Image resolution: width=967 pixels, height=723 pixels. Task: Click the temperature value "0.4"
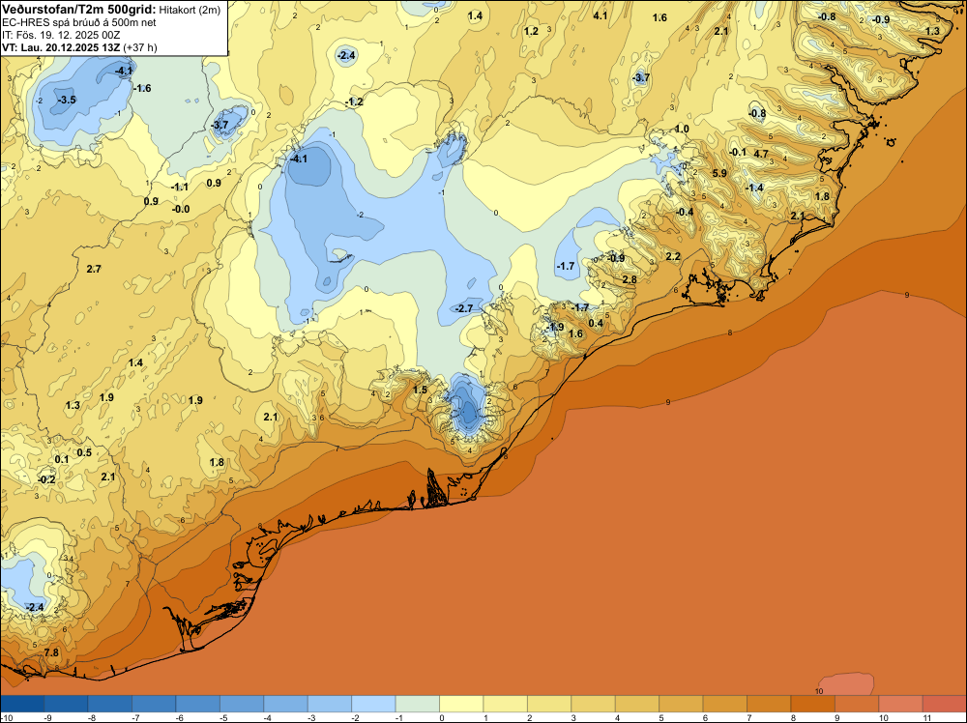coord(596,324)
